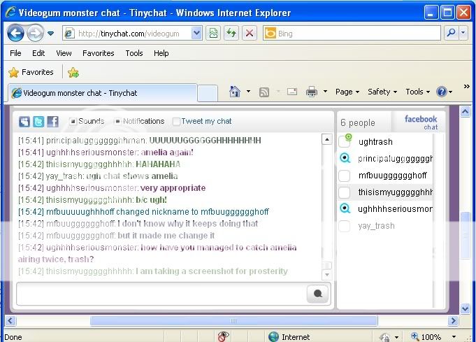The image size is (476, 342).
Task: Click the RSS feeds icon
Action: click(x=264, y=92)
